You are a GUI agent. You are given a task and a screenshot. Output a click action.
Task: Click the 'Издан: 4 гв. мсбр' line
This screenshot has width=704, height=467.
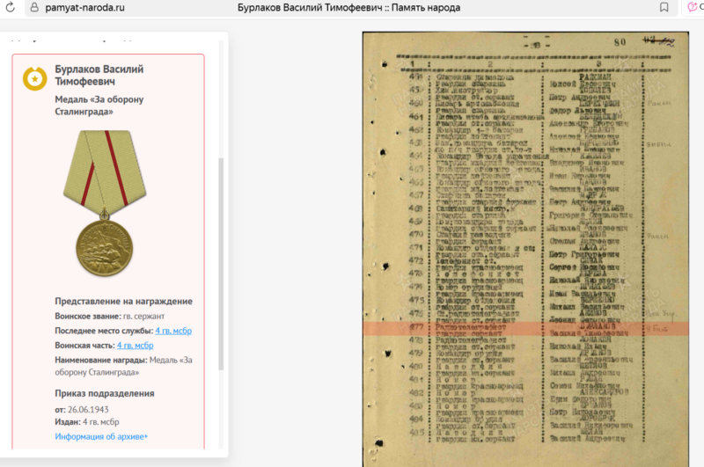pos(87,422)
